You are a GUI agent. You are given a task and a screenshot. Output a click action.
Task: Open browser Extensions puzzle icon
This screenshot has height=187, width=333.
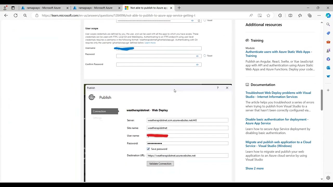(x=280, y=16)
